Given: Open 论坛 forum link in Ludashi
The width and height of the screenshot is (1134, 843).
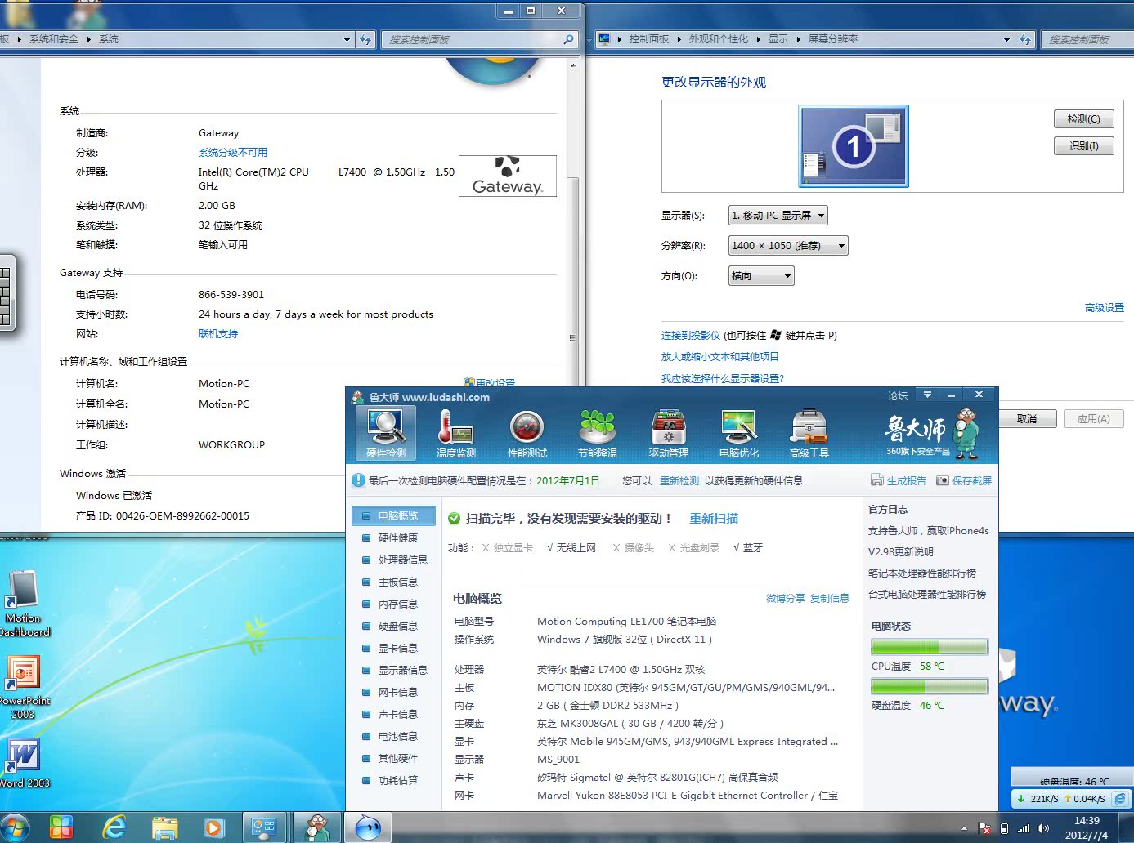Looking at the screenshot, I should (x=898, y=395).
